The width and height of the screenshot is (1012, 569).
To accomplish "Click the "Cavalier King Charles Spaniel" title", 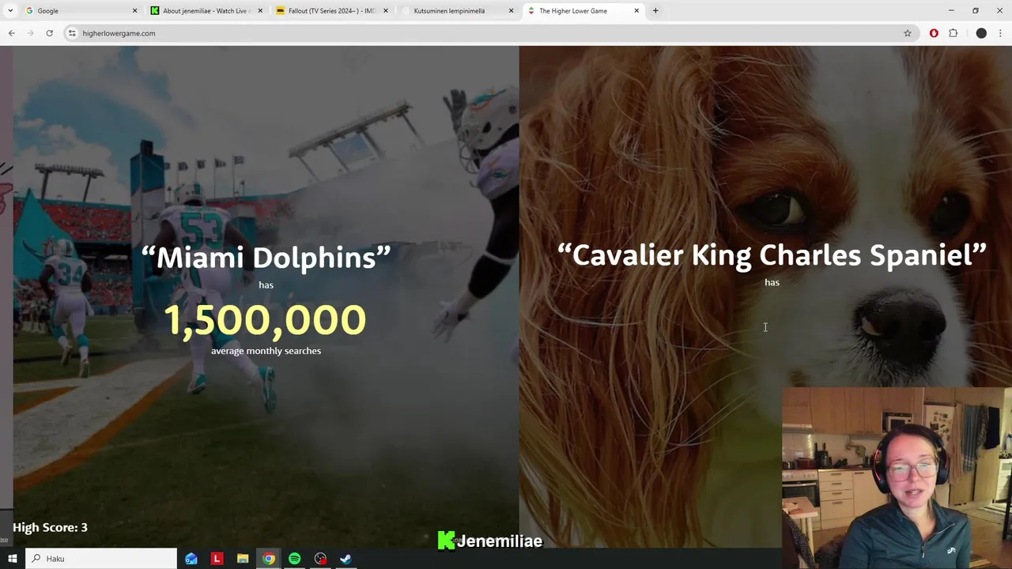I will pos(772,254).
